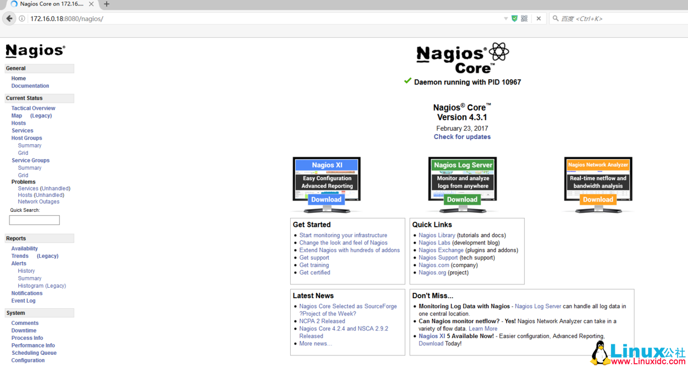Open Start monitoring your infrastructure
Screen dimensions: 688x367
[x=343, y=236]
